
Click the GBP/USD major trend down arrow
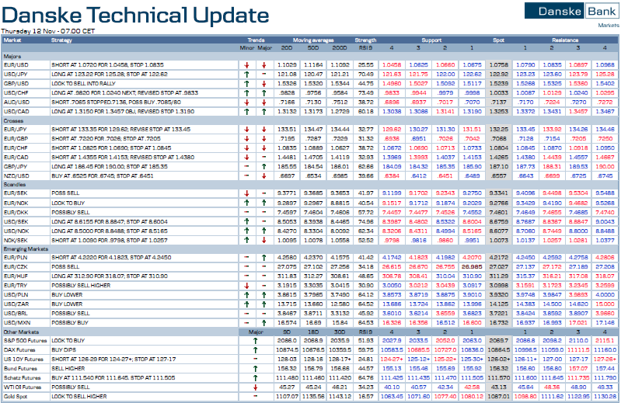click(x=265, y=82)
